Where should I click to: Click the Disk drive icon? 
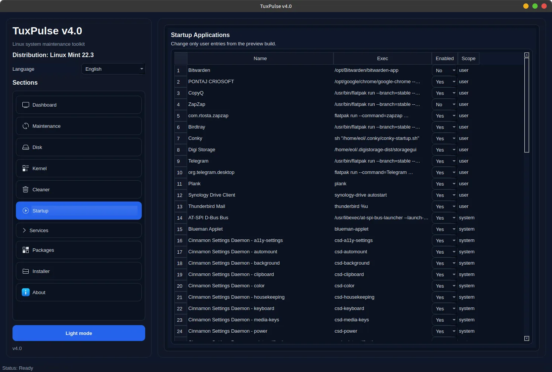(x=26, y=147)
